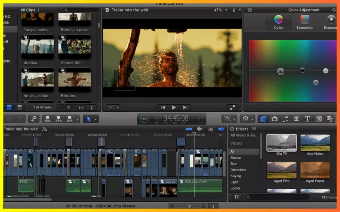Viewport: 340px width, 212px height.
Task: Choose the Aged Paper effect
Action: click(x=315, y=170)
